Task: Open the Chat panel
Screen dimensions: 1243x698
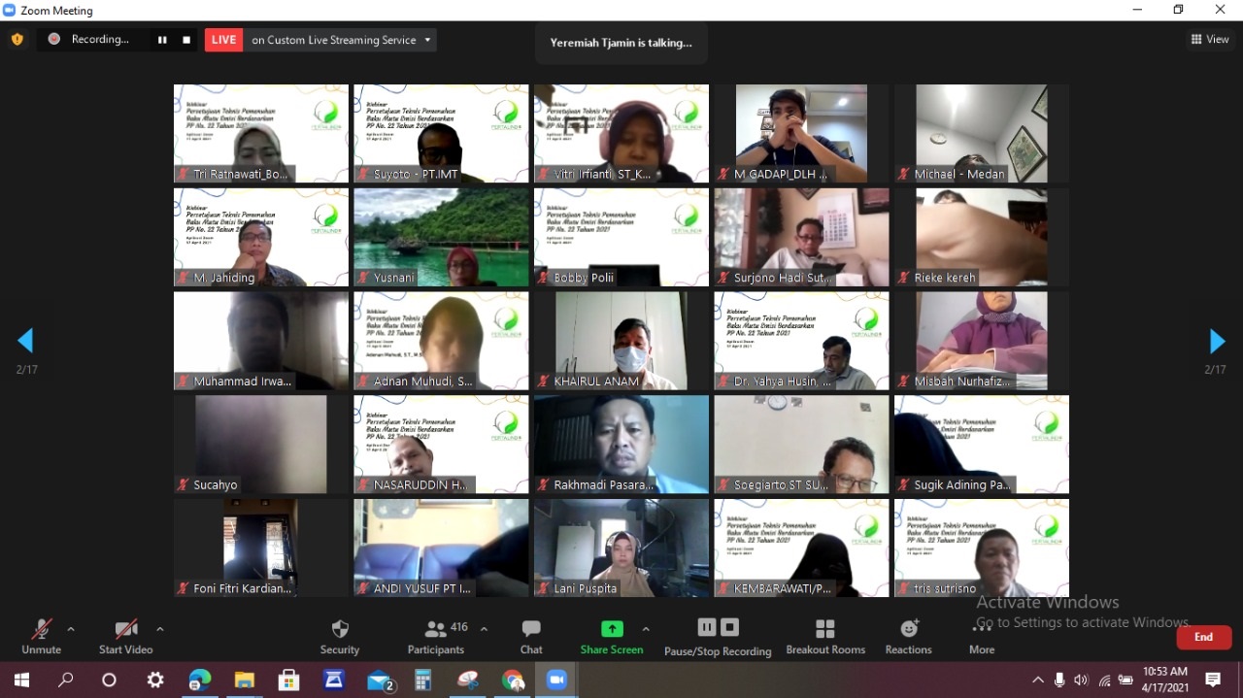Action: click(531, 629)
